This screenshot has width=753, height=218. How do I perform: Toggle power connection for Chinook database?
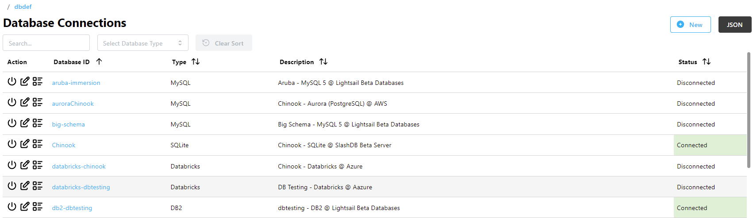12,144
